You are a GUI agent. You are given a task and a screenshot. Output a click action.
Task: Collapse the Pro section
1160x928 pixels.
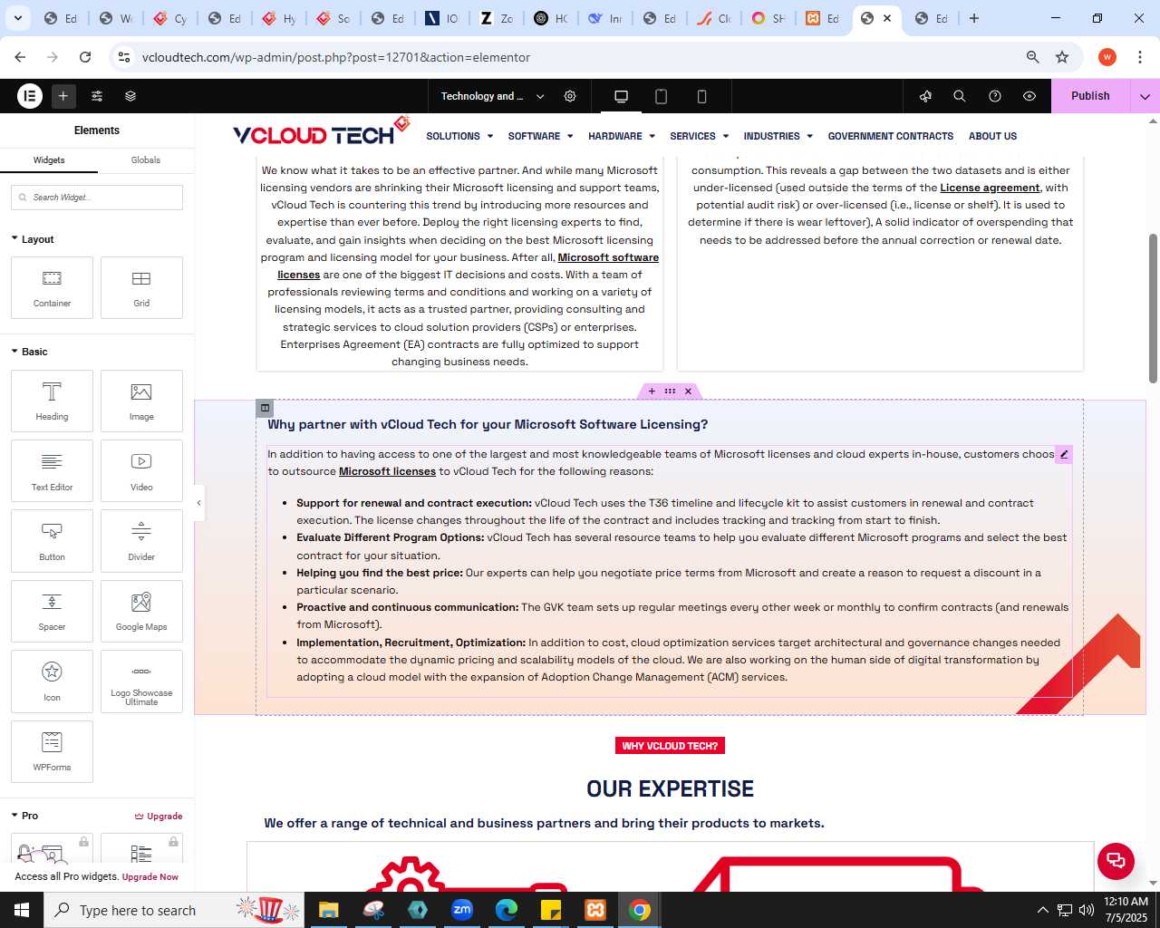click(x=24, y=816)
